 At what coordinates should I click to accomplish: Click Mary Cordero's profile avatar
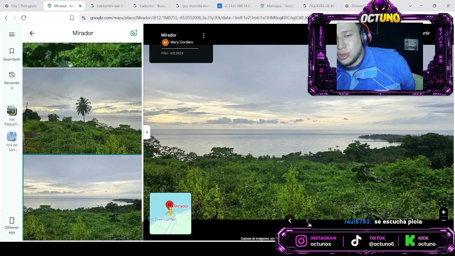tap(165, 43)
